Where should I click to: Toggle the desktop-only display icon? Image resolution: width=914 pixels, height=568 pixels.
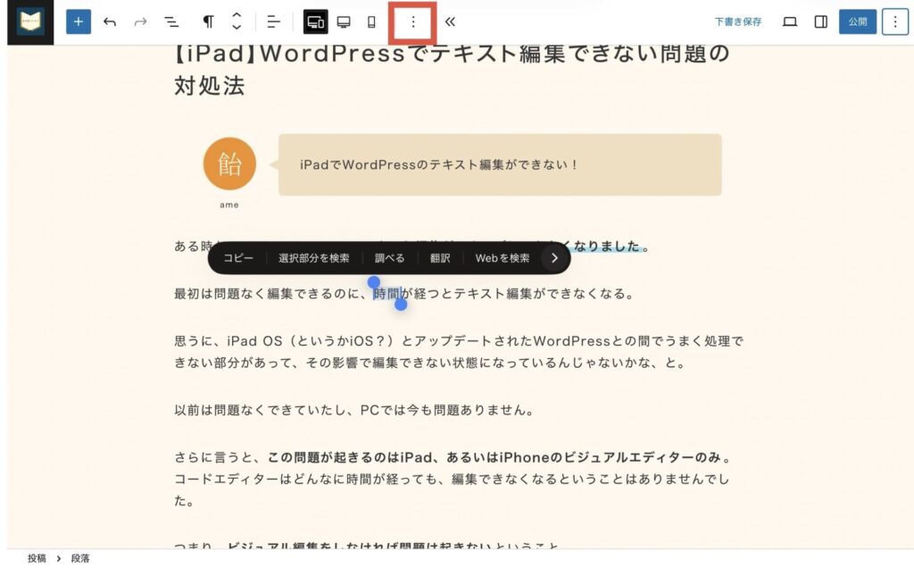click(x=344, y=22)
